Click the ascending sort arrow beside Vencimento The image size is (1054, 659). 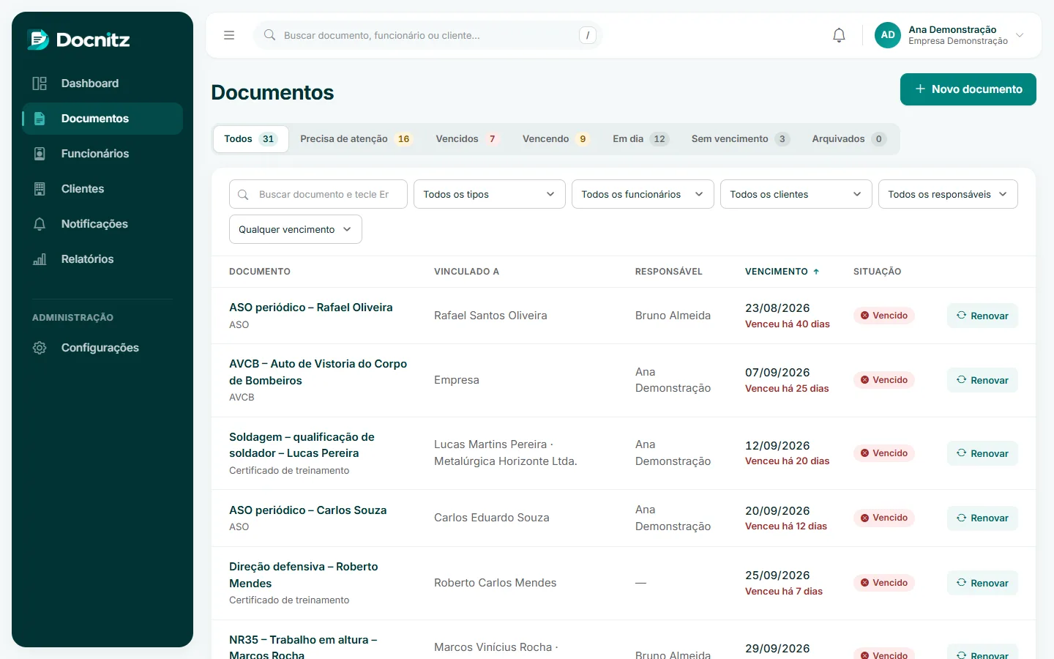(x=816, y=272)
